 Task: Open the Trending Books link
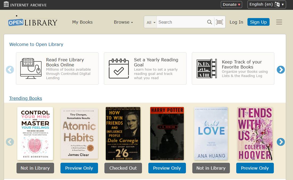[25, 98]
